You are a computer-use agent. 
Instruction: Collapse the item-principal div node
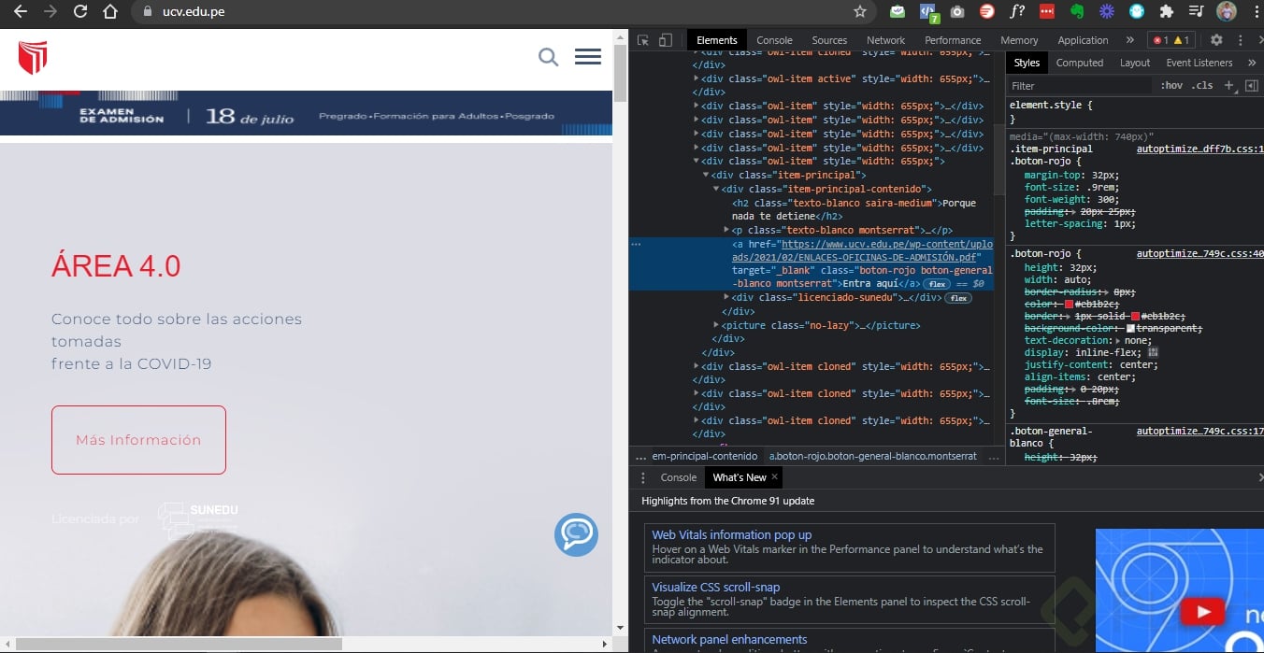[x=706, y=175]
